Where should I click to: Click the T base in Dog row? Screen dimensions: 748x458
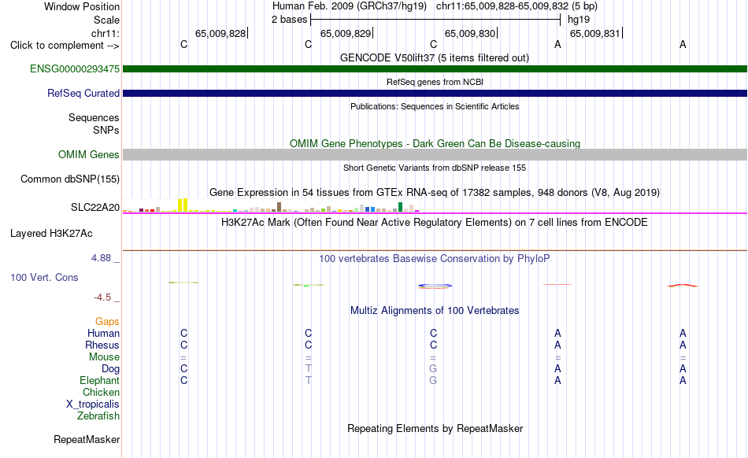tap(309, 368)
